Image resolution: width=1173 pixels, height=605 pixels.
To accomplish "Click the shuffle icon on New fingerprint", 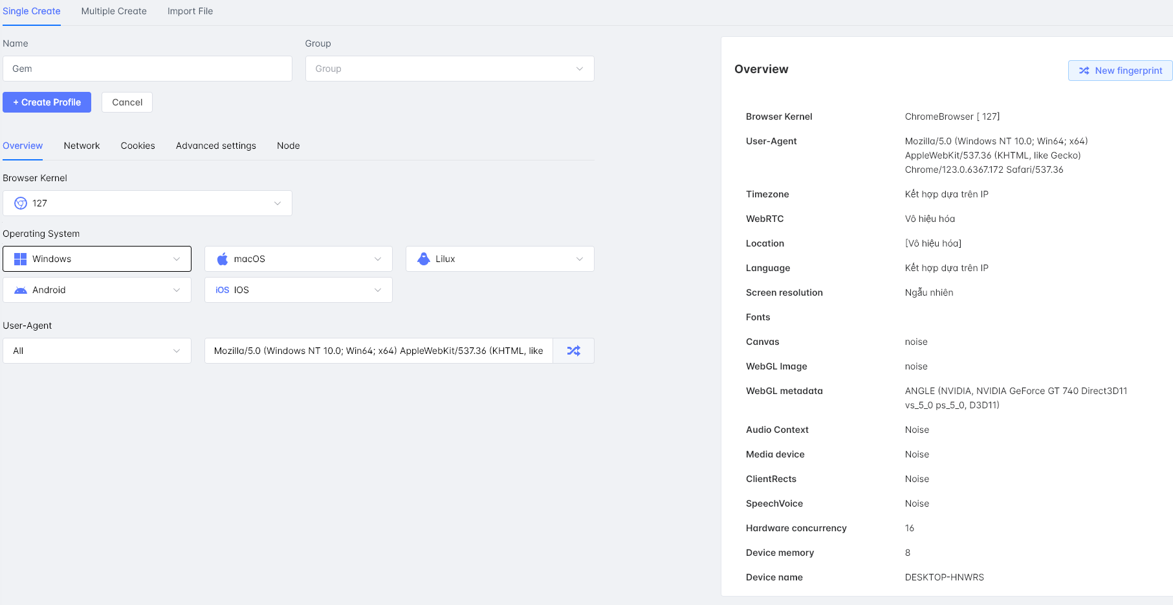I will pyautogui.click(x=1084, y=71).
